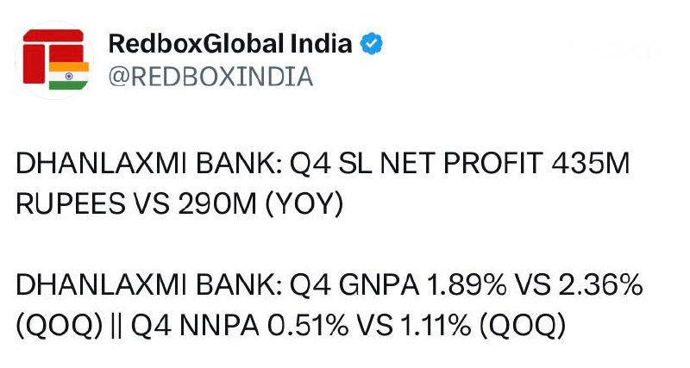Click the '1.11%' comparison value
The height and width of the screenshot is (368, 690).
436,327
